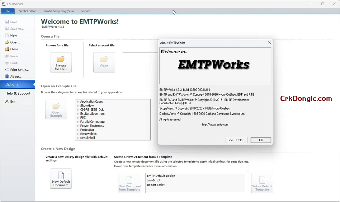Open the Symbol Editor tab
Image resolution: width=340 pixels, height=202 pixels.
(27, 11)
